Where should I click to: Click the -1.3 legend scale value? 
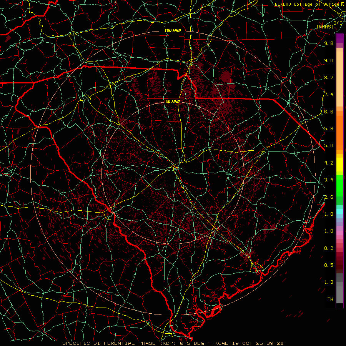(x=327, y=282)
